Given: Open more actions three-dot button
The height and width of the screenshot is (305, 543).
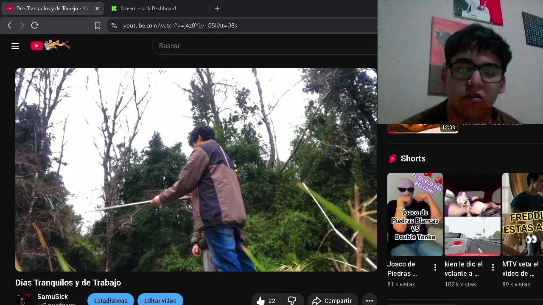Looking at the screenshot, I should [x=369, y=300].
